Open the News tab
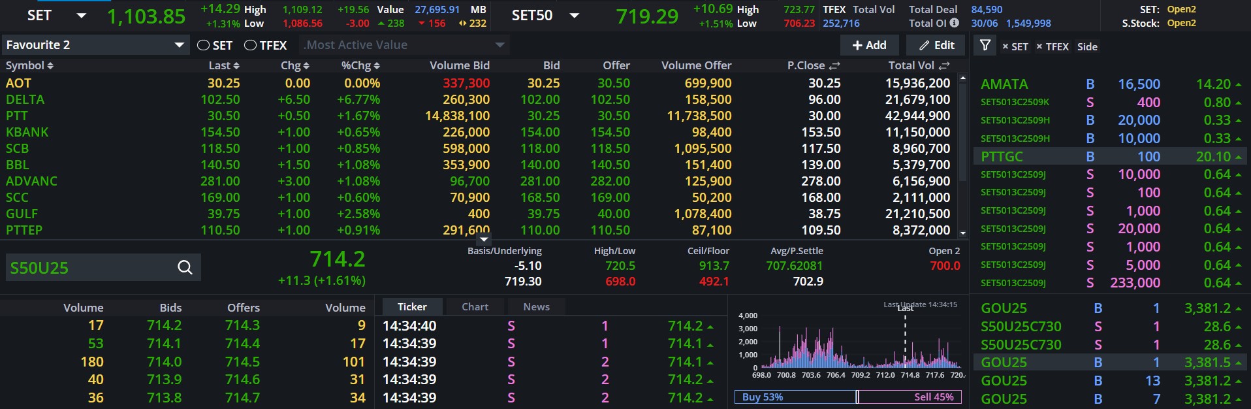Screen dimensions: 1251x409 pyautogui.click(x=536, y=306)
